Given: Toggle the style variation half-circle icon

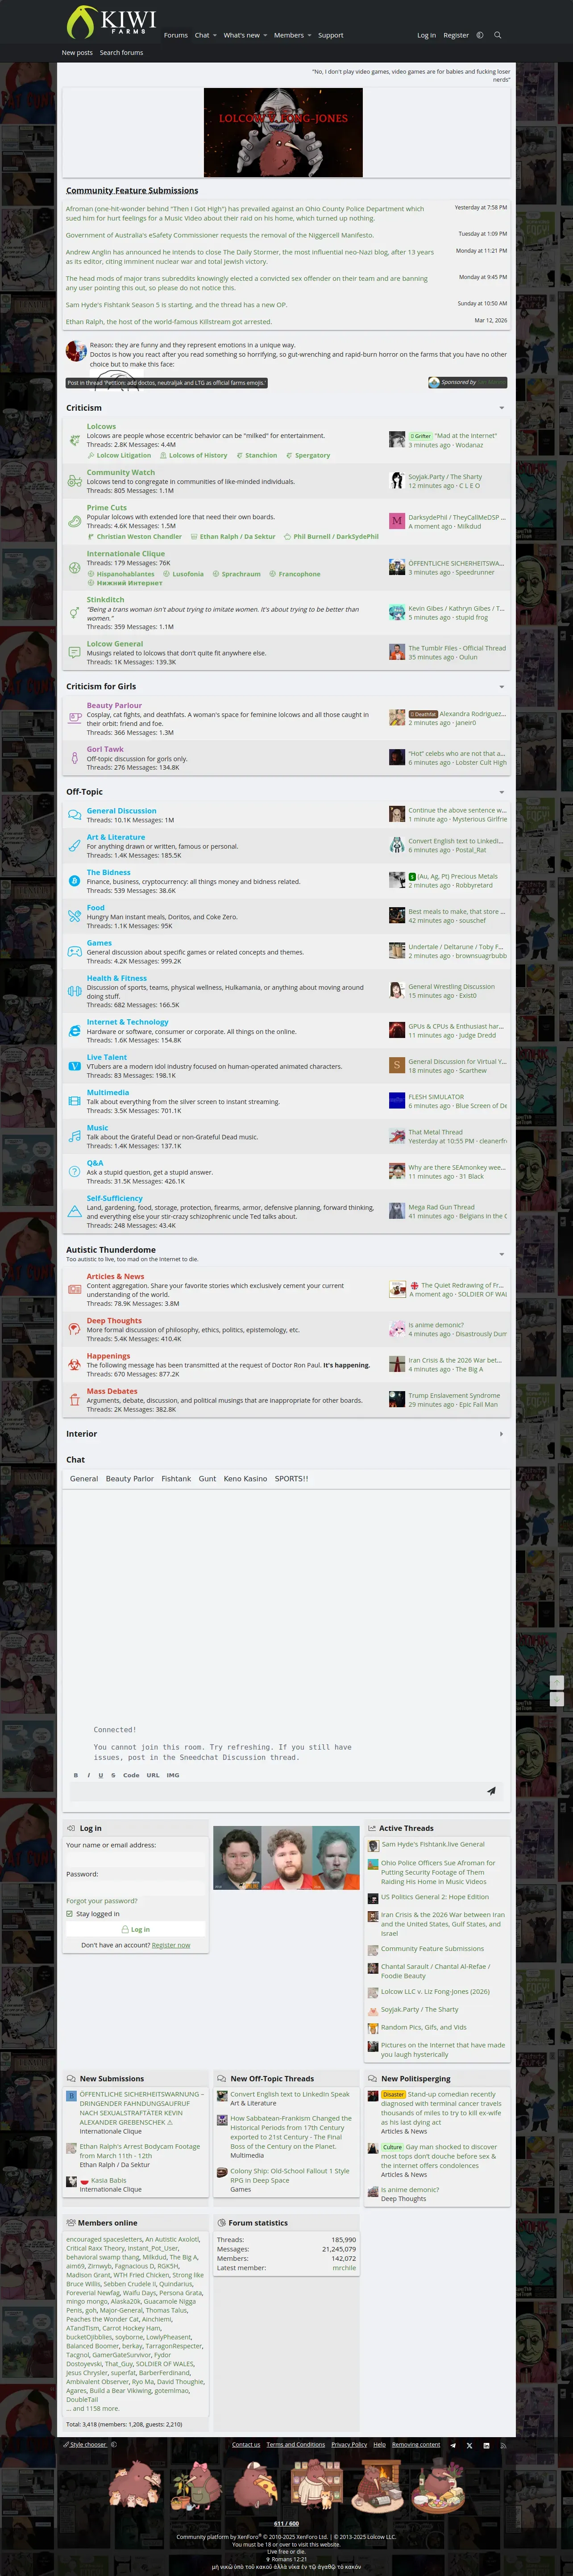Looking at the screenshot, I should click(x=480, y=35).
